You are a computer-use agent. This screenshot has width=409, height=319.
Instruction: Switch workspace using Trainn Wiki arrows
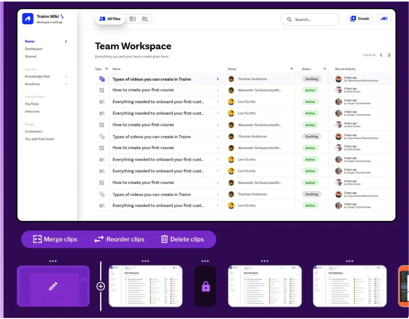62,16
